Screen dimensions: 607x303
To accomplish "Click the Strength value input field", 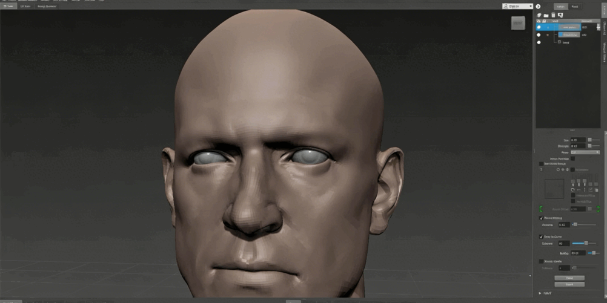I will point(579,146).
